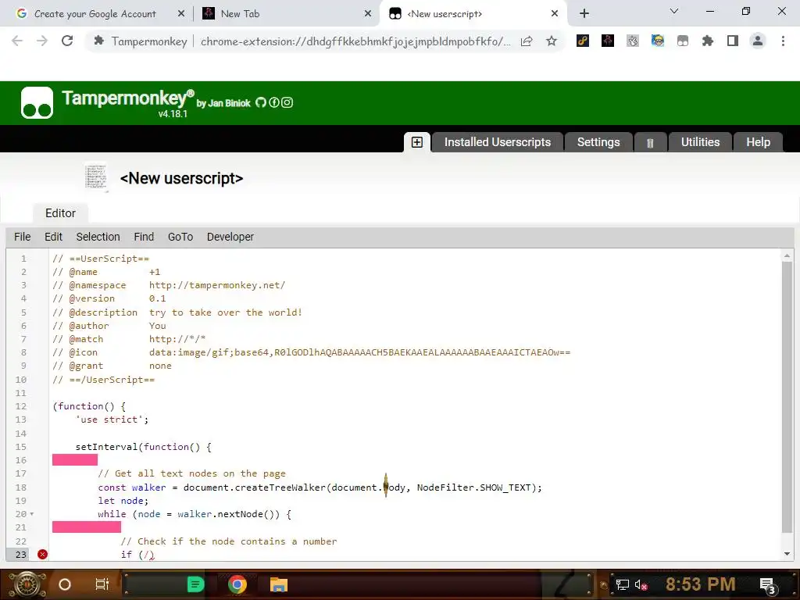Share this page icon in address bar

coord(527,41)
